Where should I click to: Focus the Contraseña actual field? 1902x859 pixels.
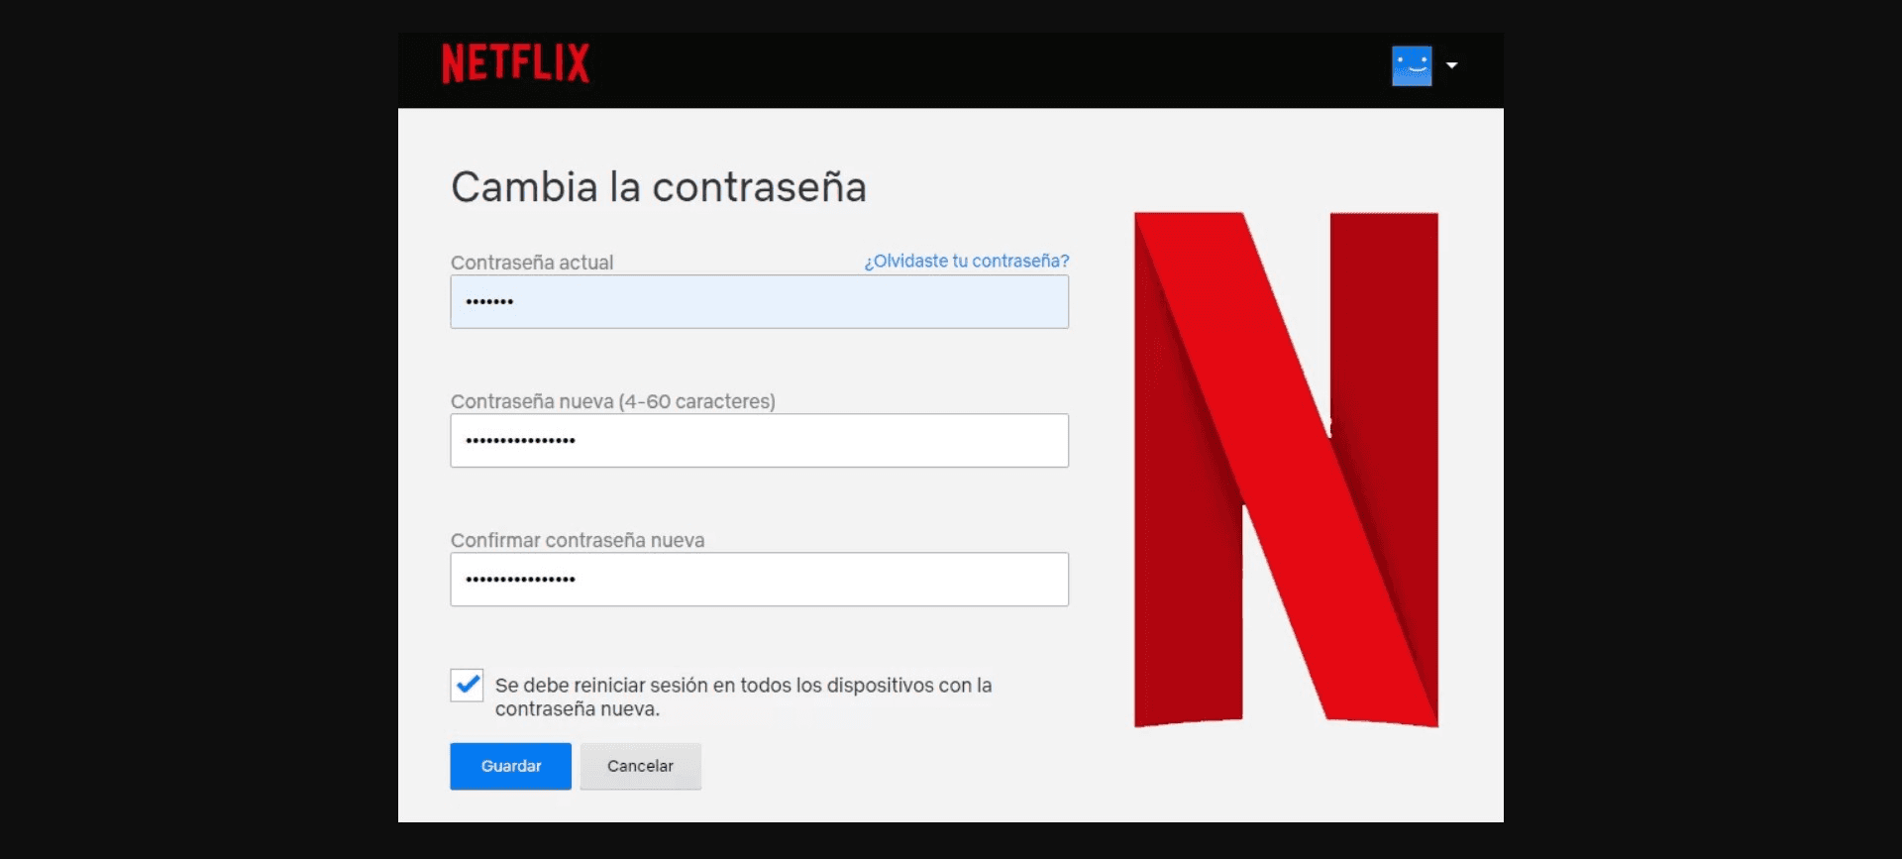759,301
